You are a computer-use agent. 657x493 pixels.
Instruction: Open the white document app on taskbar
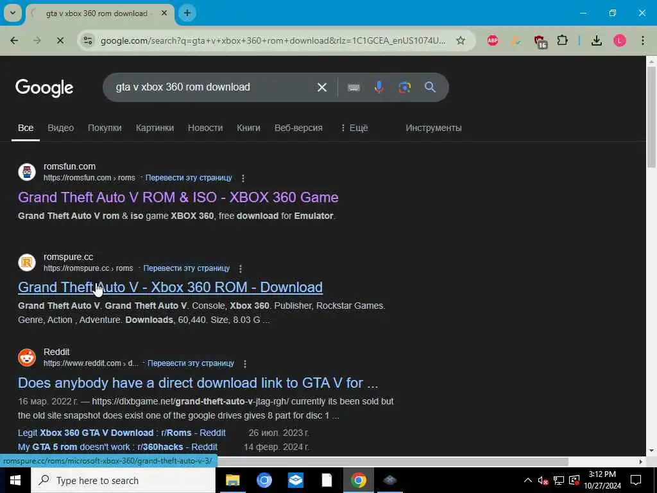(x=327, y=480)
